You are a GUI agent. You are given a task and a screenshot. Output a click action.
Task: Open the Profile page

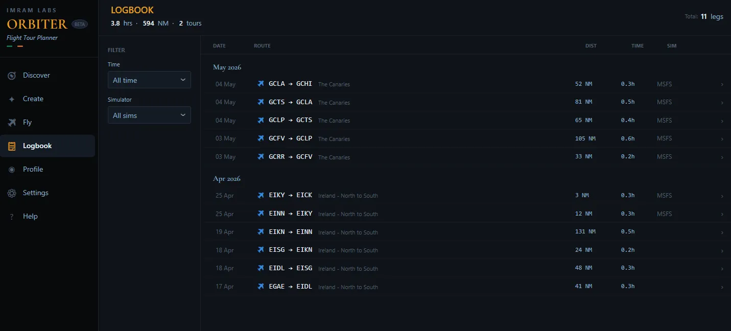(x=48, y=170)
